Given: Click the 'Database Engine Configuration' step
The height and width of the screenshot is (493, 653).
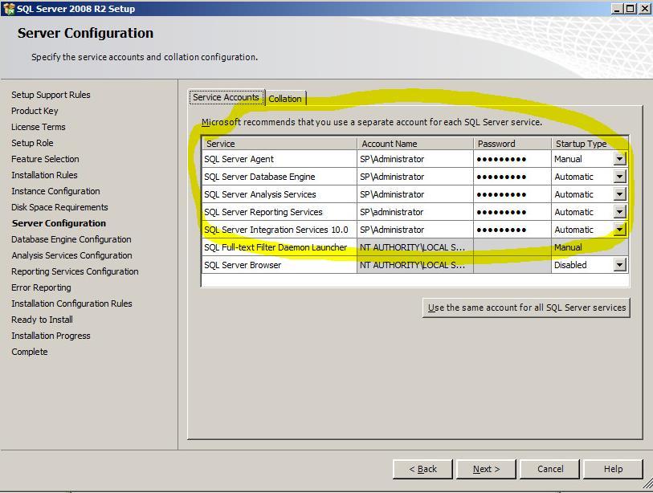Looking at the screenshot, I should [x=71, y=239].
